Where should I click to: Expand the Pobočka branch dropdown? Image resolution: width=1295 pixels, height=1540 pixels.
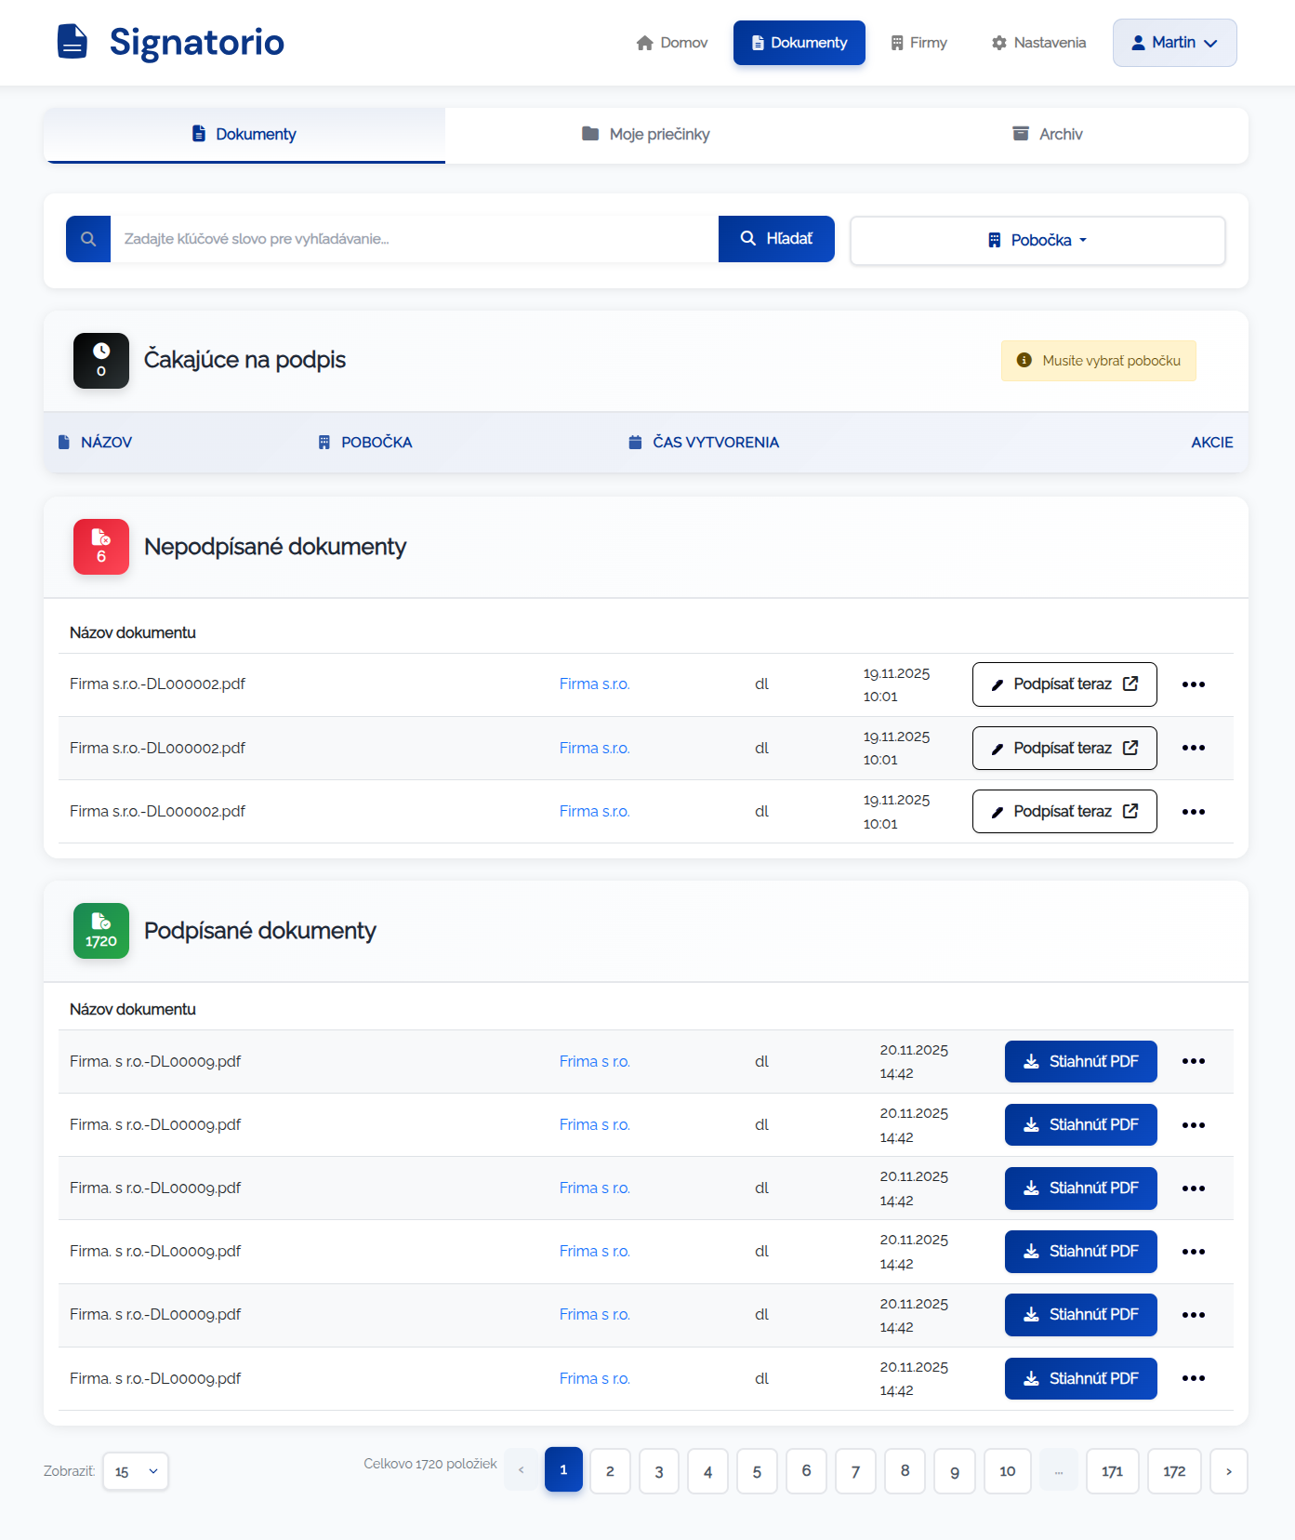[1037, 241]
